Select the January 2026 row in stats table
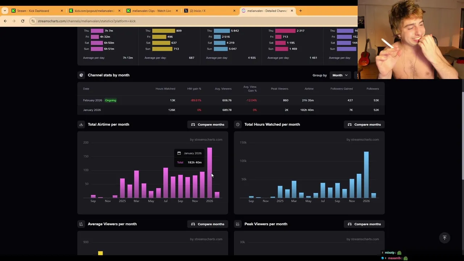 point(231,110)
